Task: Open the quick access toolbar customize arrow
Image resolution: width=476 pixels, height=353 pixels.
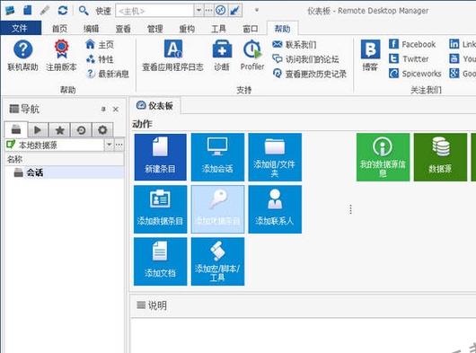Action: tap(257, 10)
